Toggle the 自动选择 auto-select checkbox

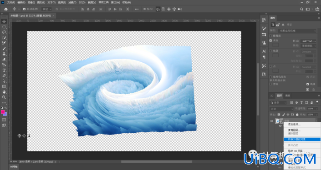coord(25,9)
